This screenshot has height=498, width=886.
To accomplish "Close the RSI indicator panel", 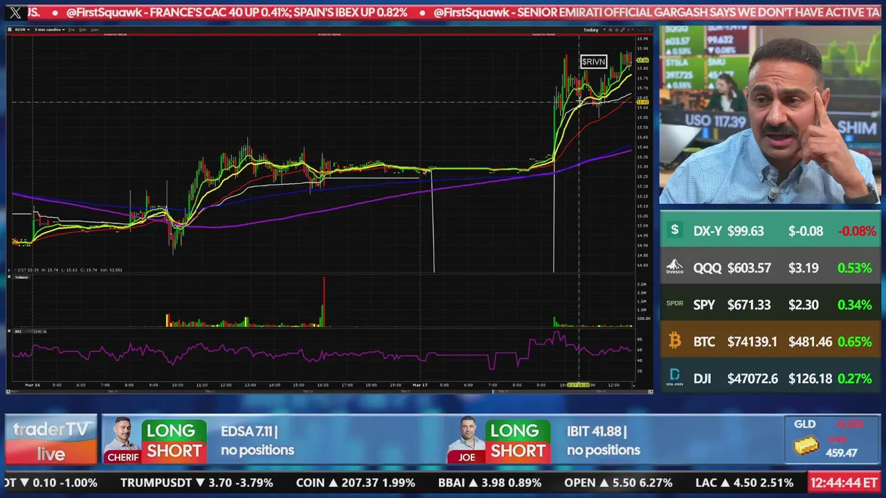I will (9, 331).
